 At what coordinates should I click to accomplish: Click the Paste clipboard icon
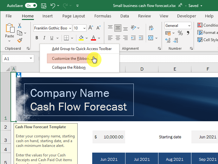pos(10,28)
